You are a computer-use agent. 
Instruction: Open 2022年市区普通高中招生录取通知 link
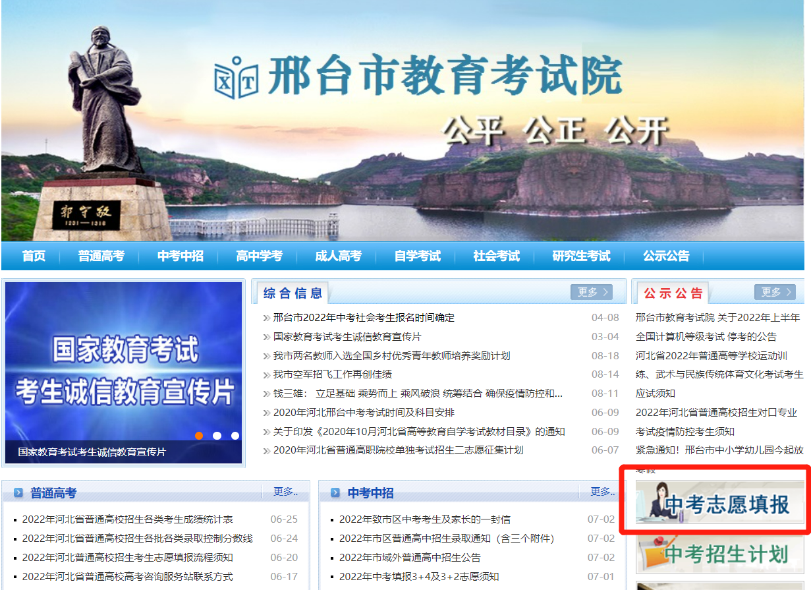[447, 539]
